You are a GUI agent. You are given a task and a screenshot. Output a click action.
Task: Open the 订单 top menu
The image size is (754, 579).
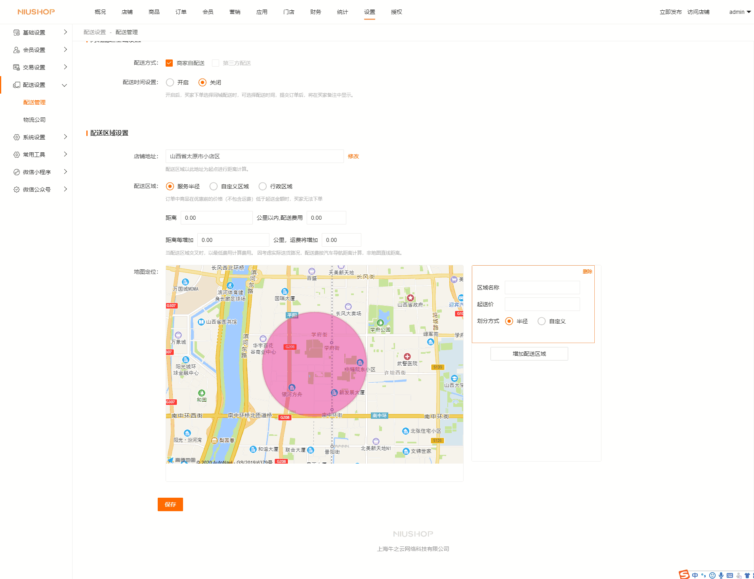click(181, 12)
